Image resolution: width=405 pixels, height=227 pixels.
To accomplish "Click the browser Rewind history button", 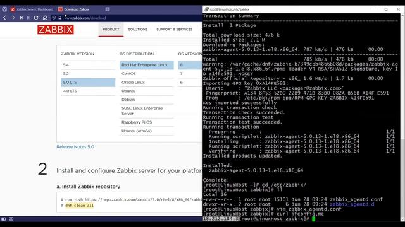I will click(21, 18).
